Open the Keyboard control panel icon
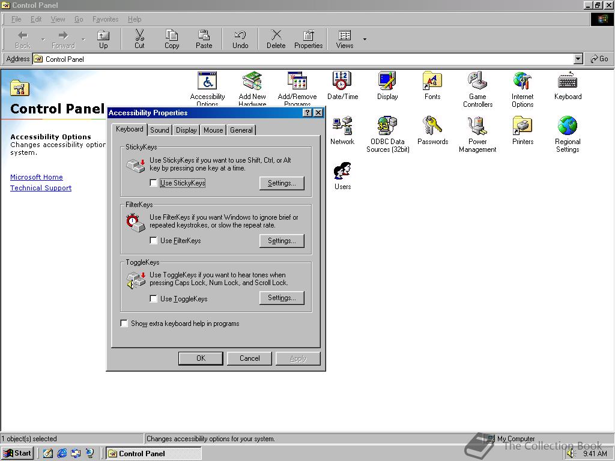 (568, 82)
